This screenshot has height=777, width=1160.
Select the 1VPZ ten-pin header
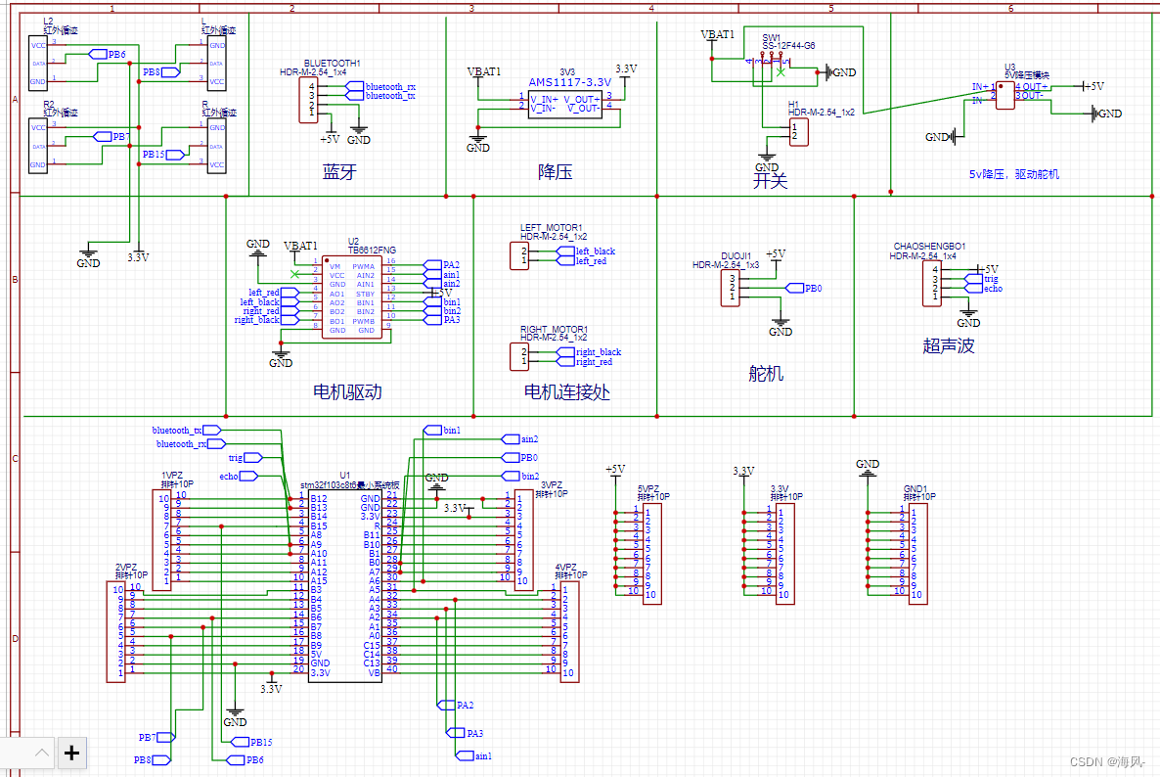click(162, 539)
